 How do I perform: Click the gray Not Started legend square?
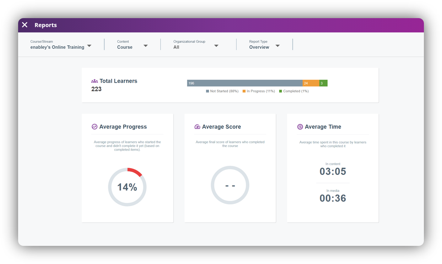[207, 91]
